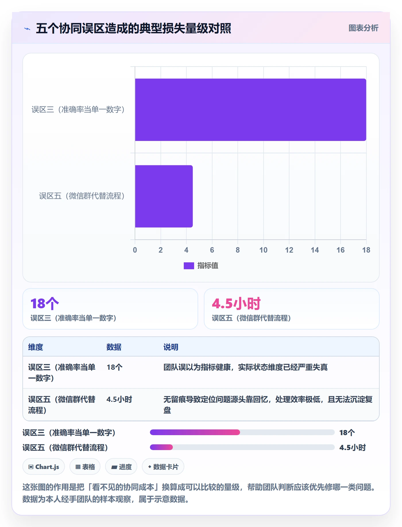Choose the 进度 chip
Viewport: 402px width, 527px height.
point(121,467)
